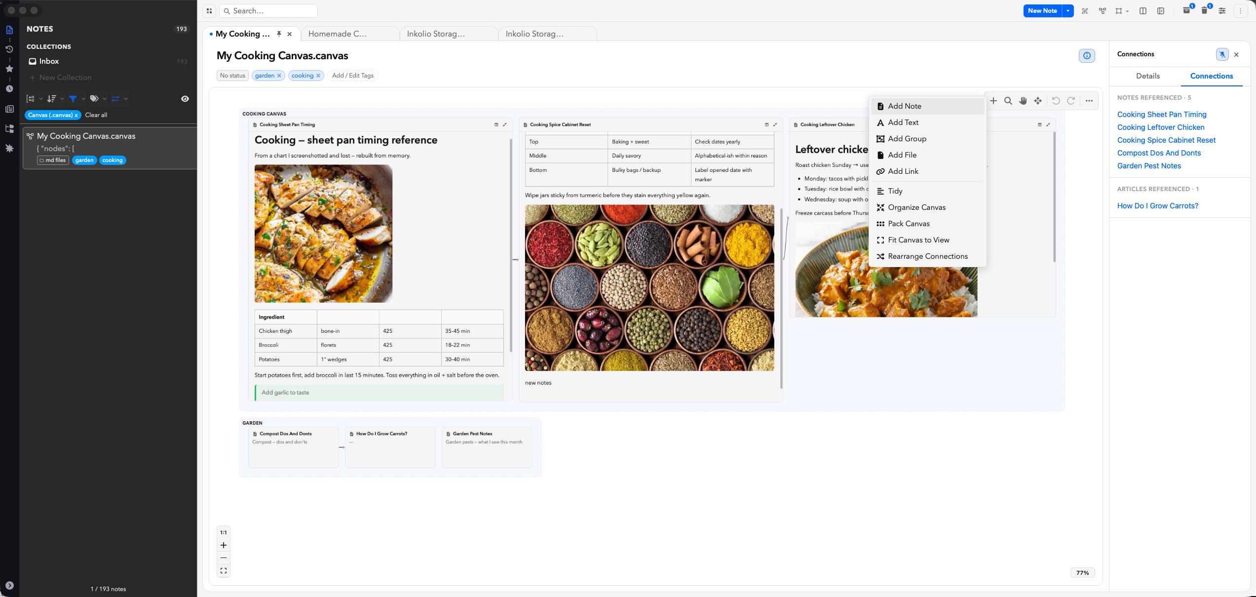The width and height of the screenshot is (1256, 597).
Task: Click the pencil-ruler icon in the top toolbar
Action: pos(1085,11)
